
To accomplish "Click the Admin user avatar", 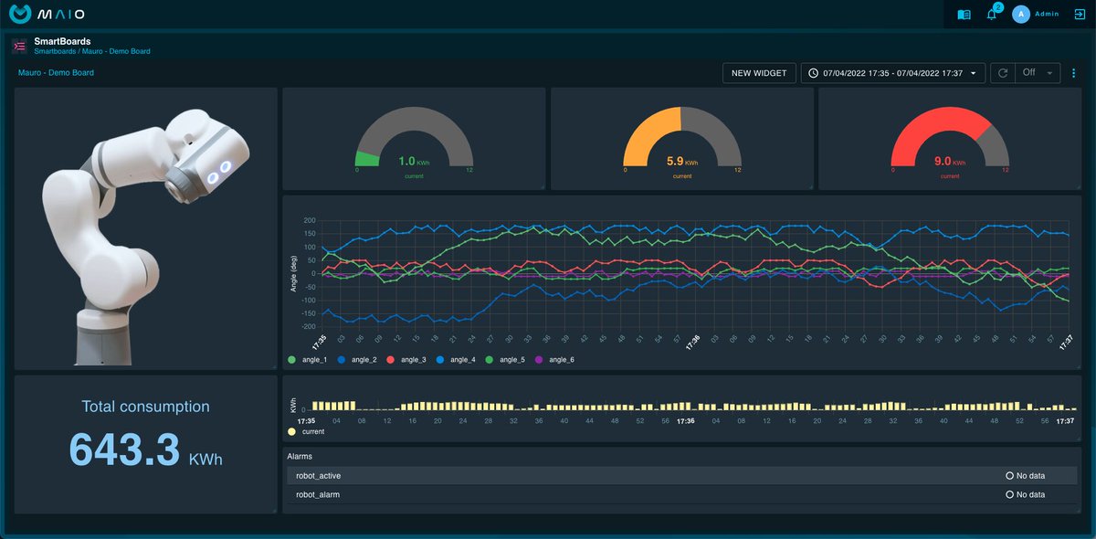I will coord(1021,15).
